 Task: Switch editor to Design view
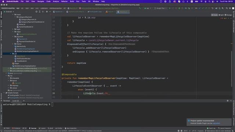tap(228, 15)
